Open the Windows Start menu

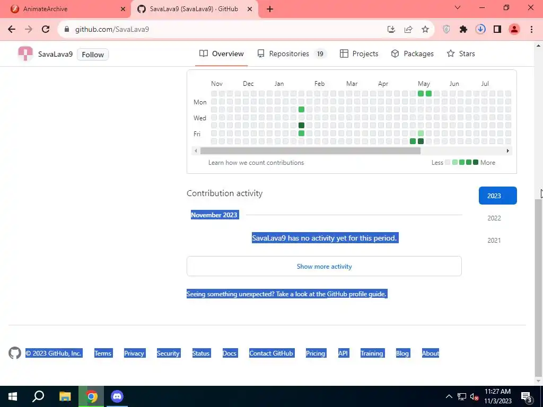tap(13, 396)
